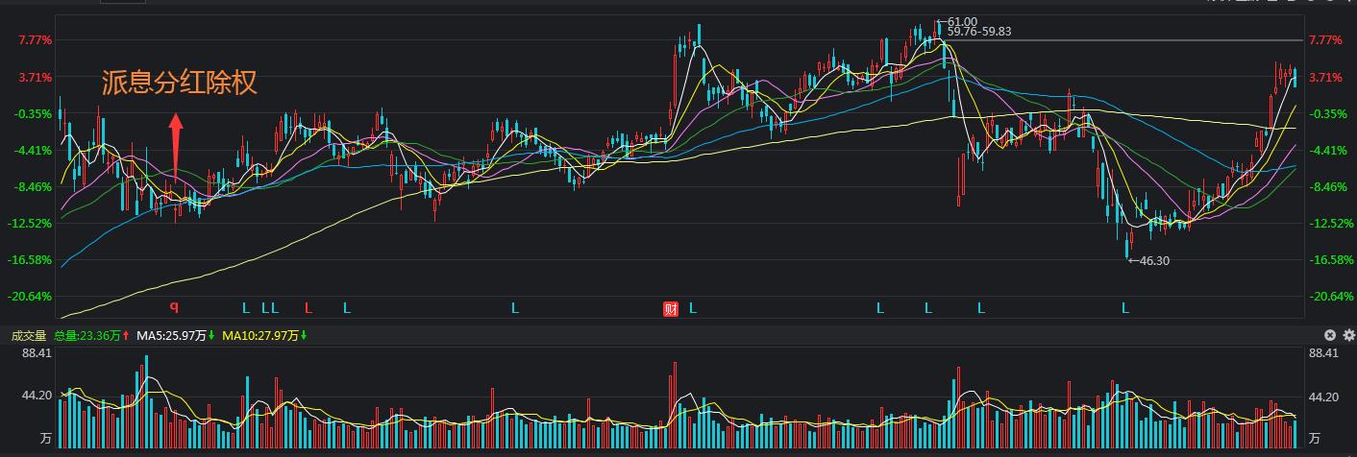Select the MA10:27.97万 volume average label
This screenshot has height=457, width=1357.
(x=262, y=336)
